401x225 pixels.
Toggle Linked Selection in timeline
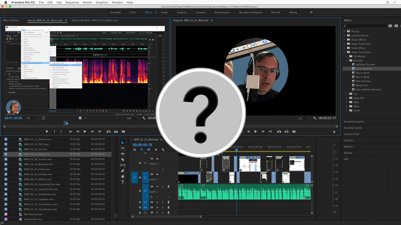click(x=149, y=150)
